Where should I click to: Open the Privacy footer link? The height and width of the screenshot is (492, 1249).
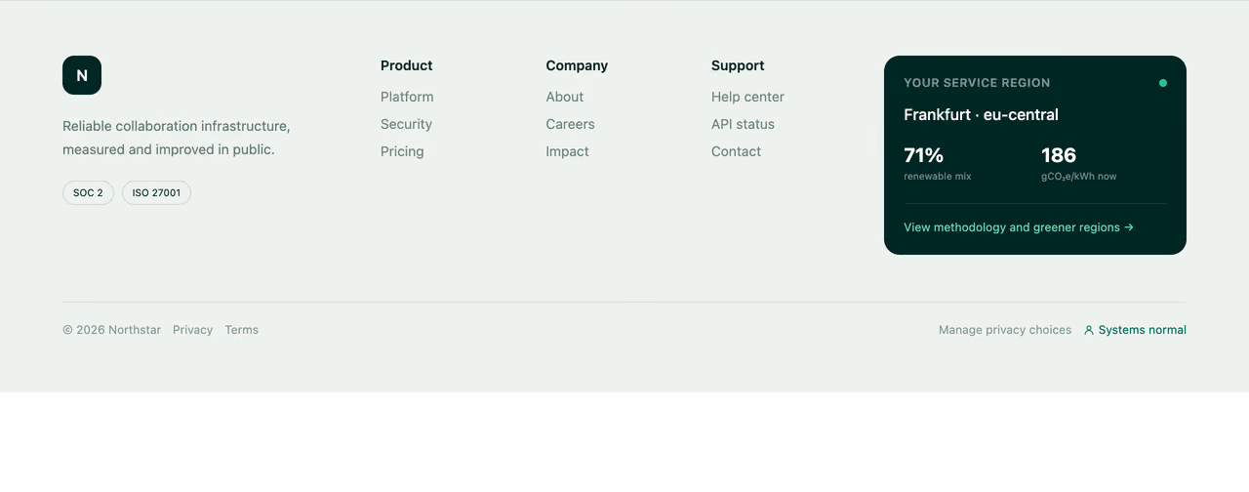[192, 330]
